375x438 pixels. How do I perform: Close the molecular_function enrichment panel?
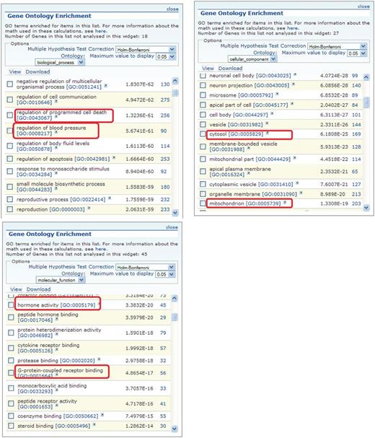[172, 227]
